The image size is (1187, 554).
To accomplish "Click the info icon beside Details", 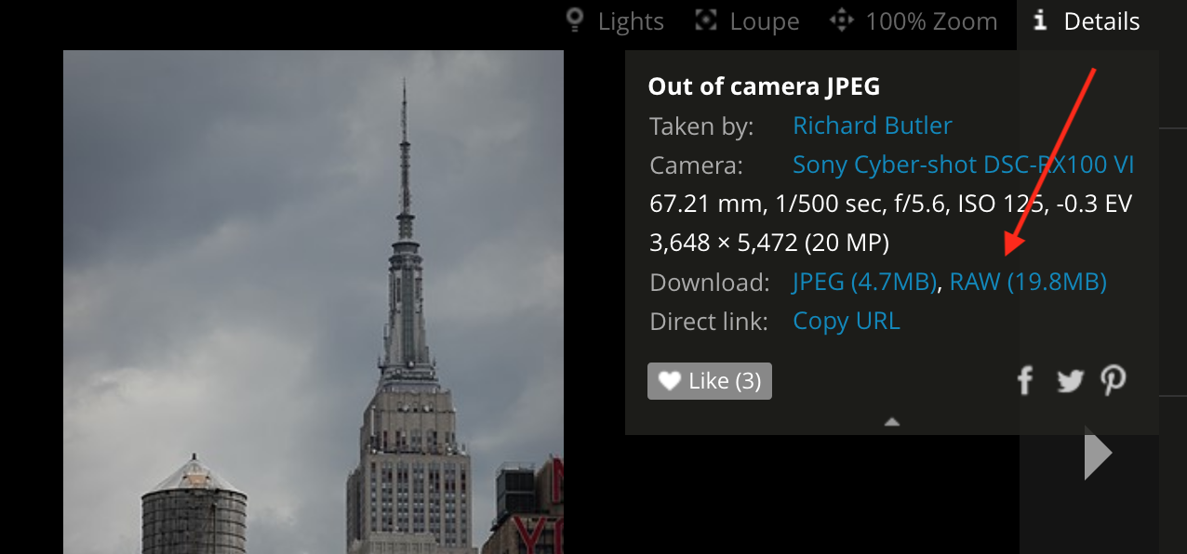I will pyautogui.click(x=1041, y=20).
